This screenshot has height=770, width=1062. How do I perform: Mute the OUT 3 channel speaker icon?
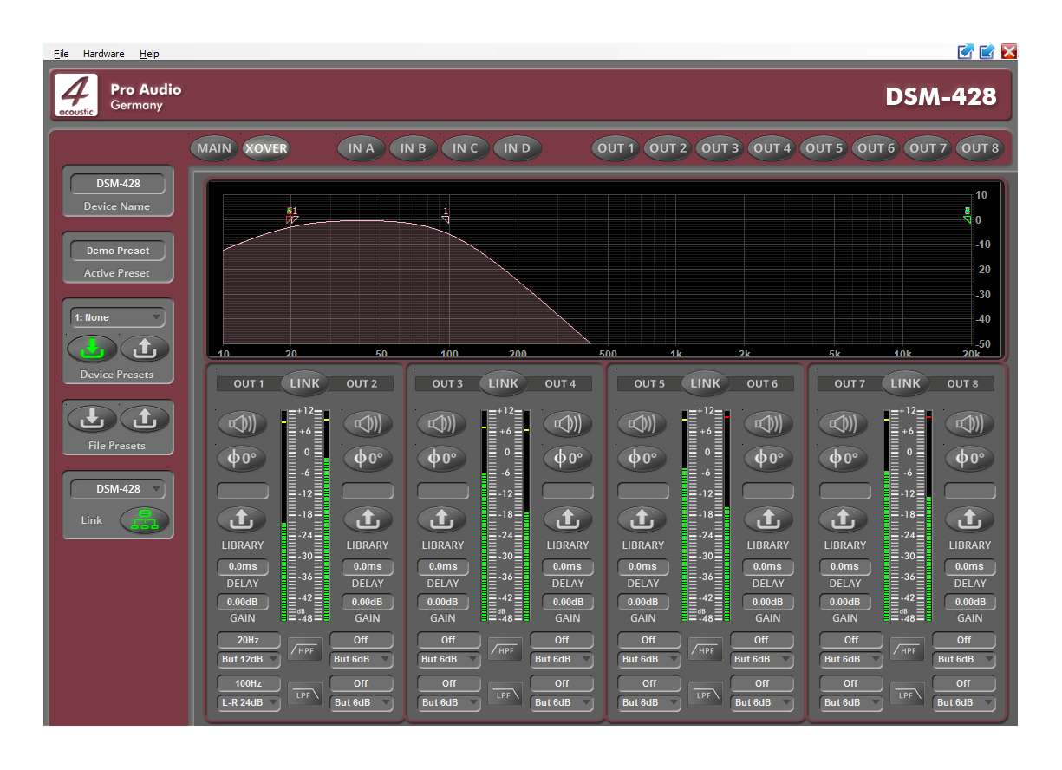point(442,424)
